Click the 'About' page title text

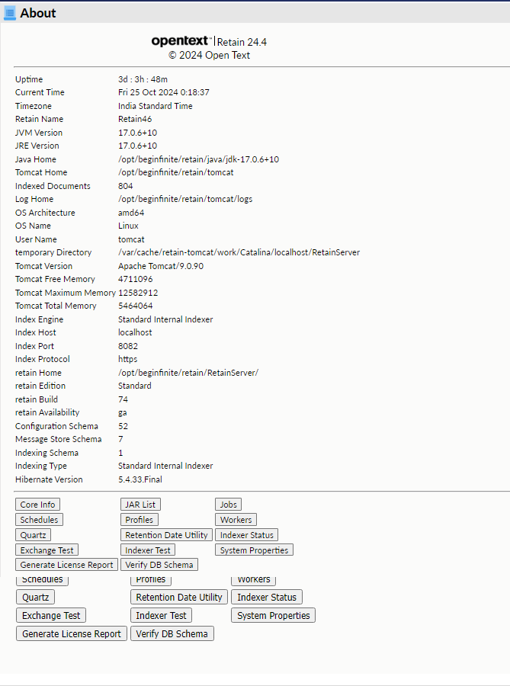coord(38,13)
